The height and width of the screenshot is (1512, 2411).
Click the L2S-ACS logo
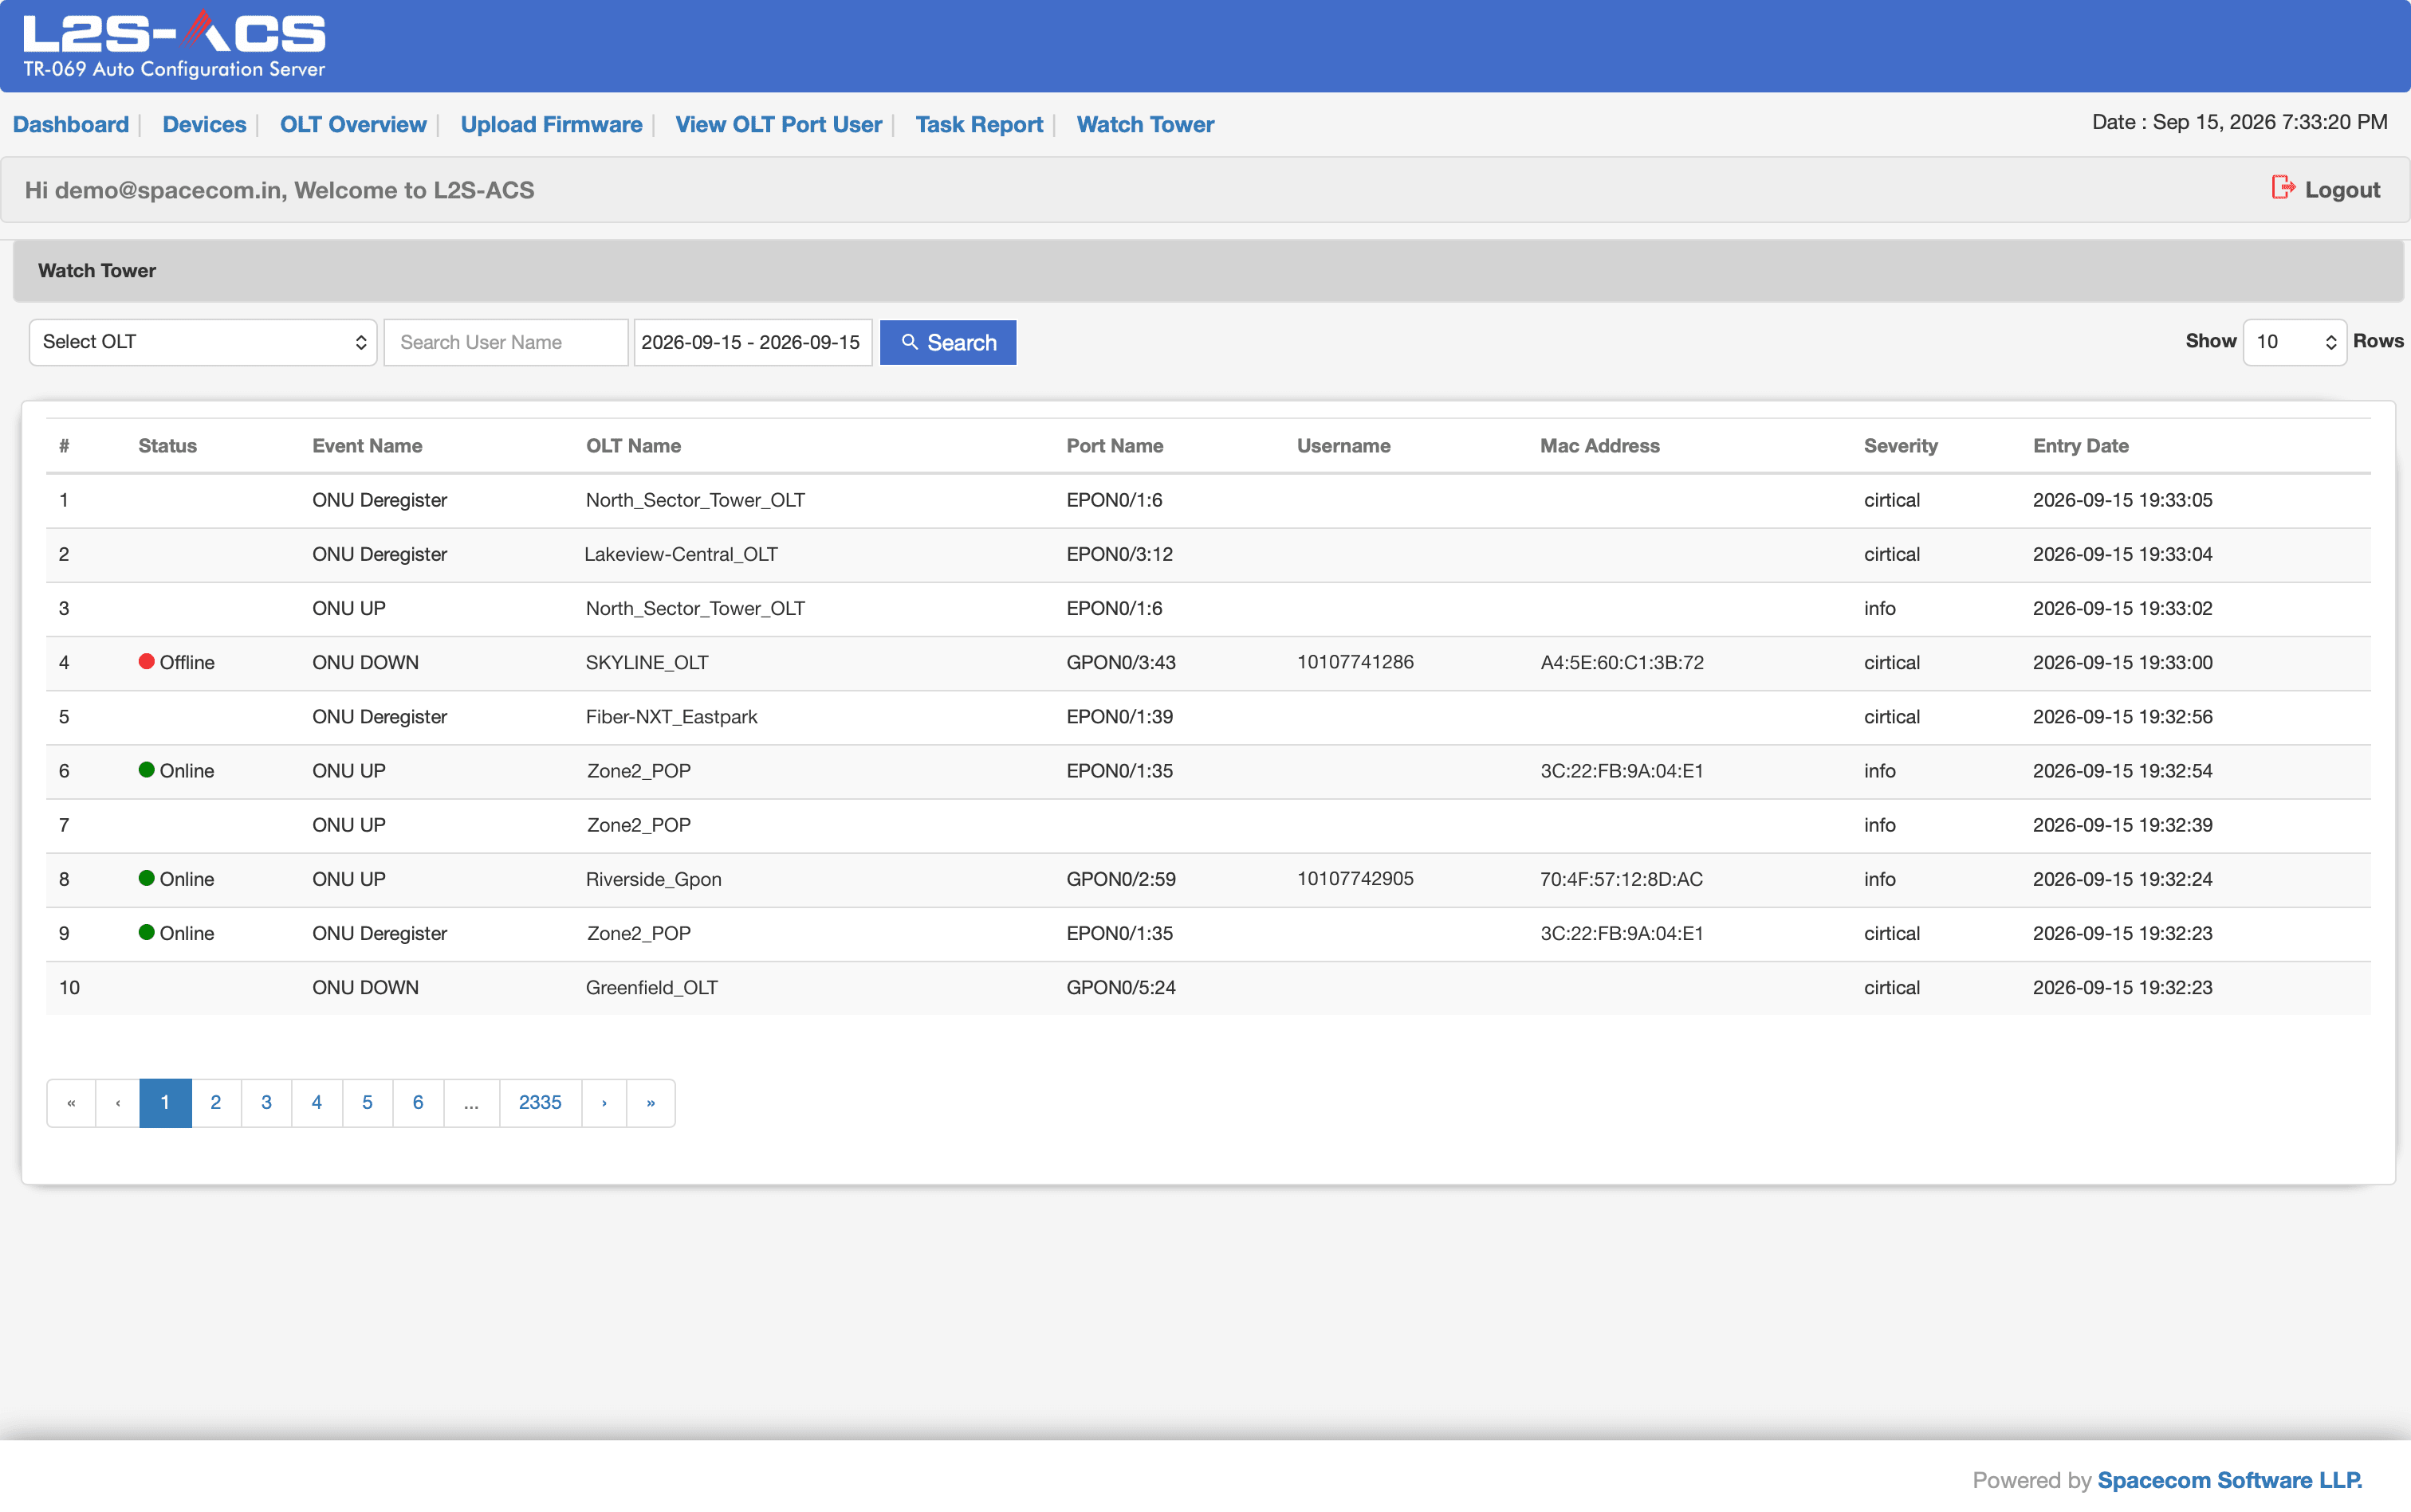[174, 44]
